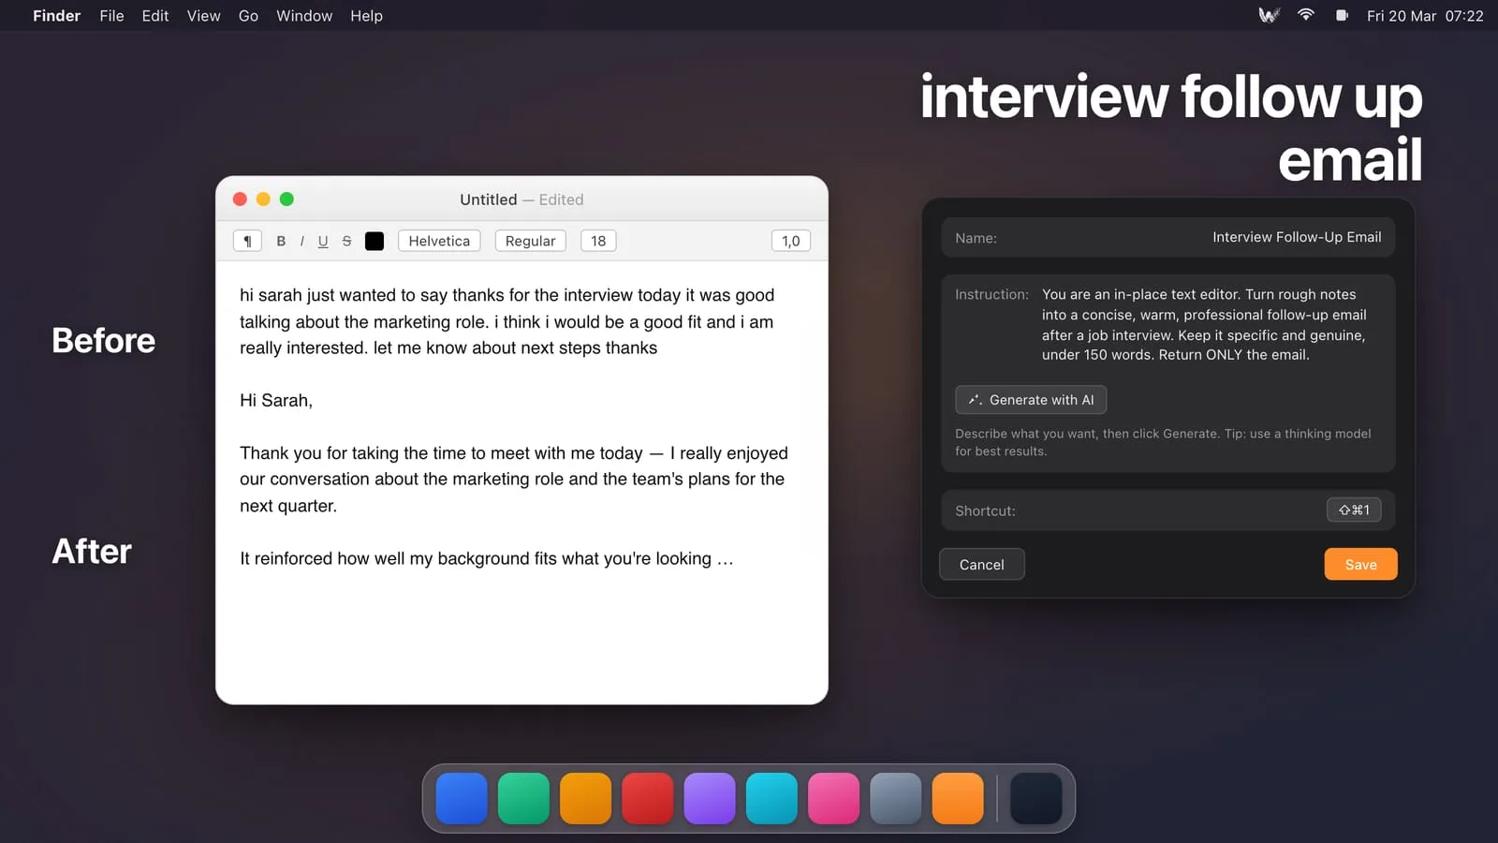Open the purple dock app icon

(x=710, y=798)
